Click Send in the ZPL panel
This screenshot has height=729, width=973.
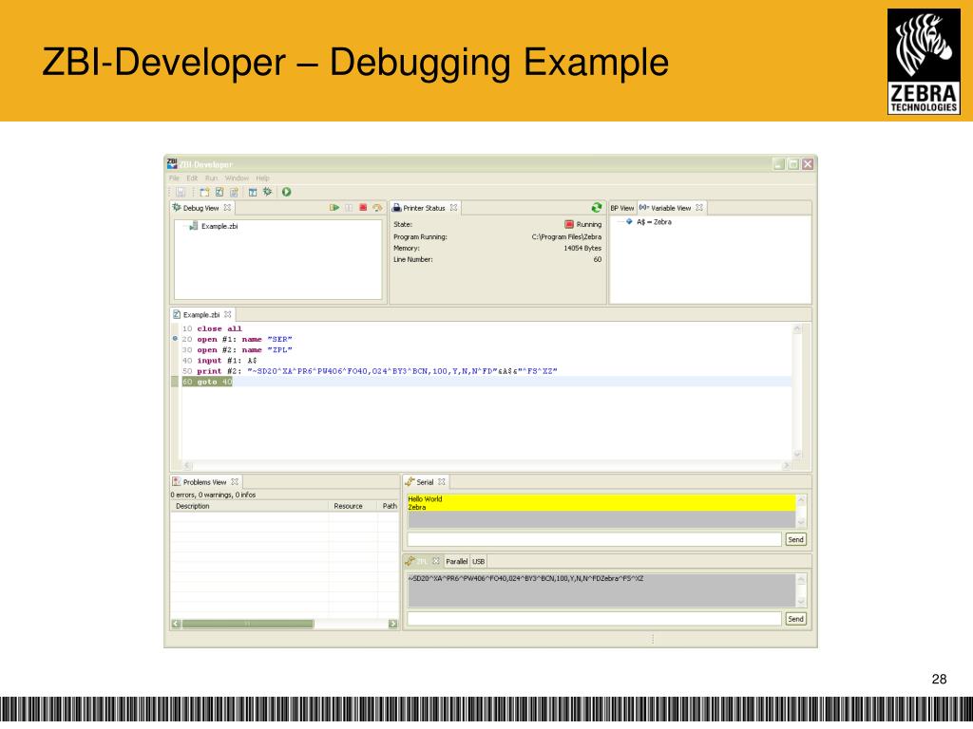pos(795,619)
